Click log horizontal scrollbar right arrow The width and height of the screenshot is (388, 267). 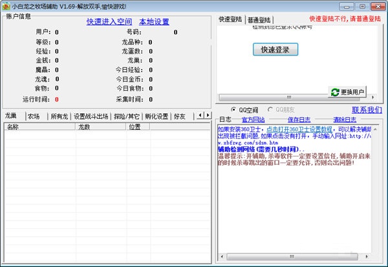(x=367, y=257)
